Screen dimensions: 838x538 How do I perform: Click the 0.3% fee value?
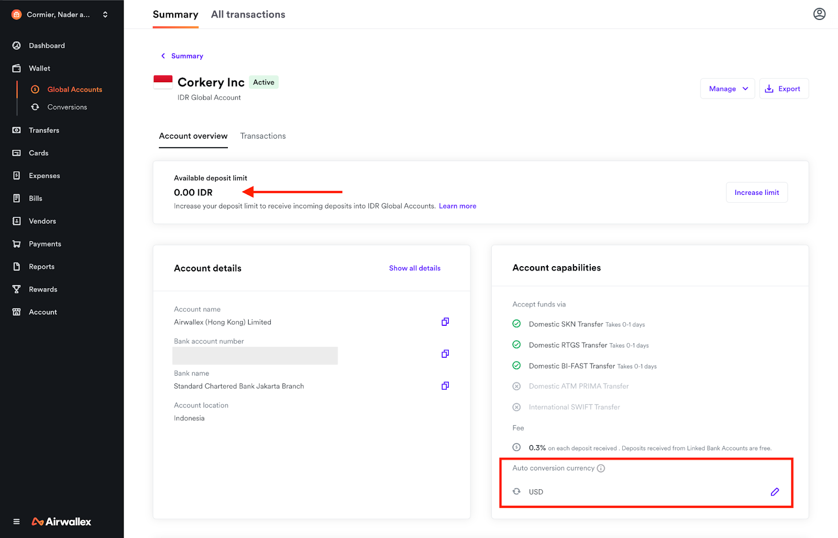click(x=537, y=448)
